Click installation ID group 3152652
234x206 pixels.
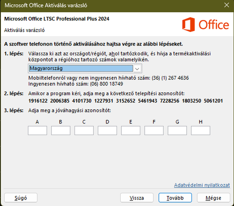(x=126, y=101)
